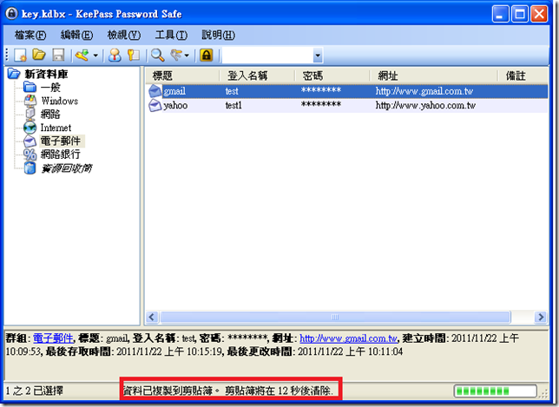This screenshot has height=407, width=559.
Task: Click the test1 user name cell
Action: (x=233, y=106)
